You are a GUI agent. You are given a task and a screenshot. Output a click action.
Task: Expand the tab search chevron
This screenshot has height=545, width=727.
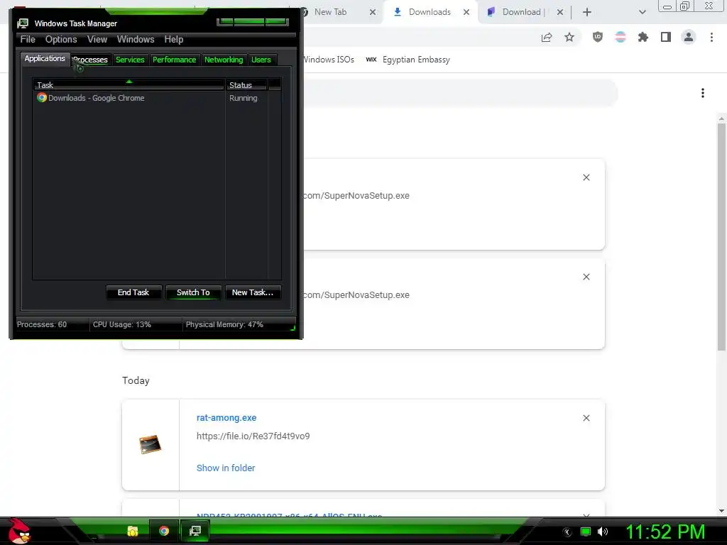[x=642, y=12]
